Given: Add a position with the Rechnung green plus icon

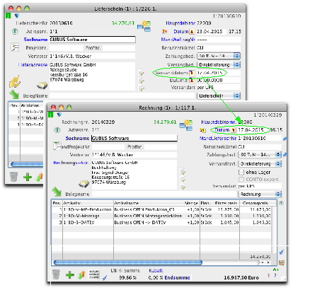Looking at the screenshot, I should [70, 274].
